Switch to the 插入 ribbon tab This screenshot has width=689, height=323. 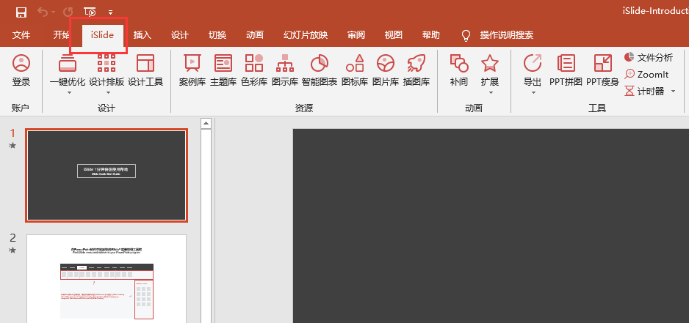143,35
